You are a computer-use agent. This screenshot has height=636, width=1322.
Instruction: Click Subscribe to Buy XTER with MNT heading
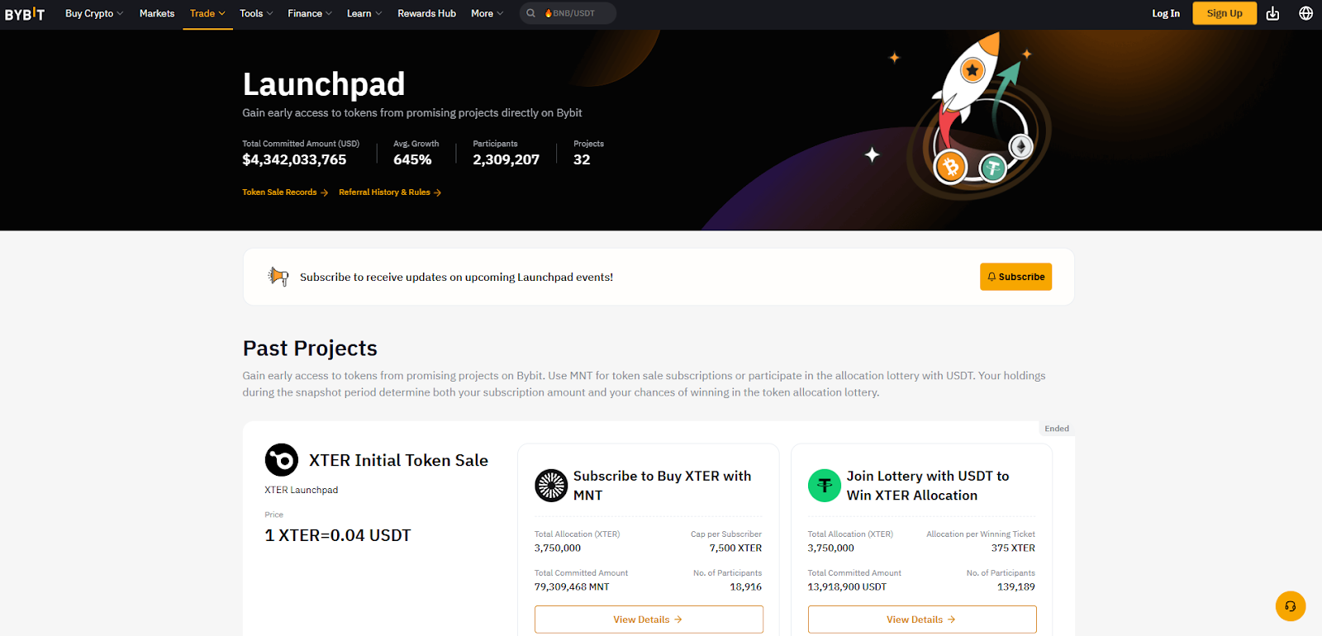pyautogui.click(x=662, y=486)
